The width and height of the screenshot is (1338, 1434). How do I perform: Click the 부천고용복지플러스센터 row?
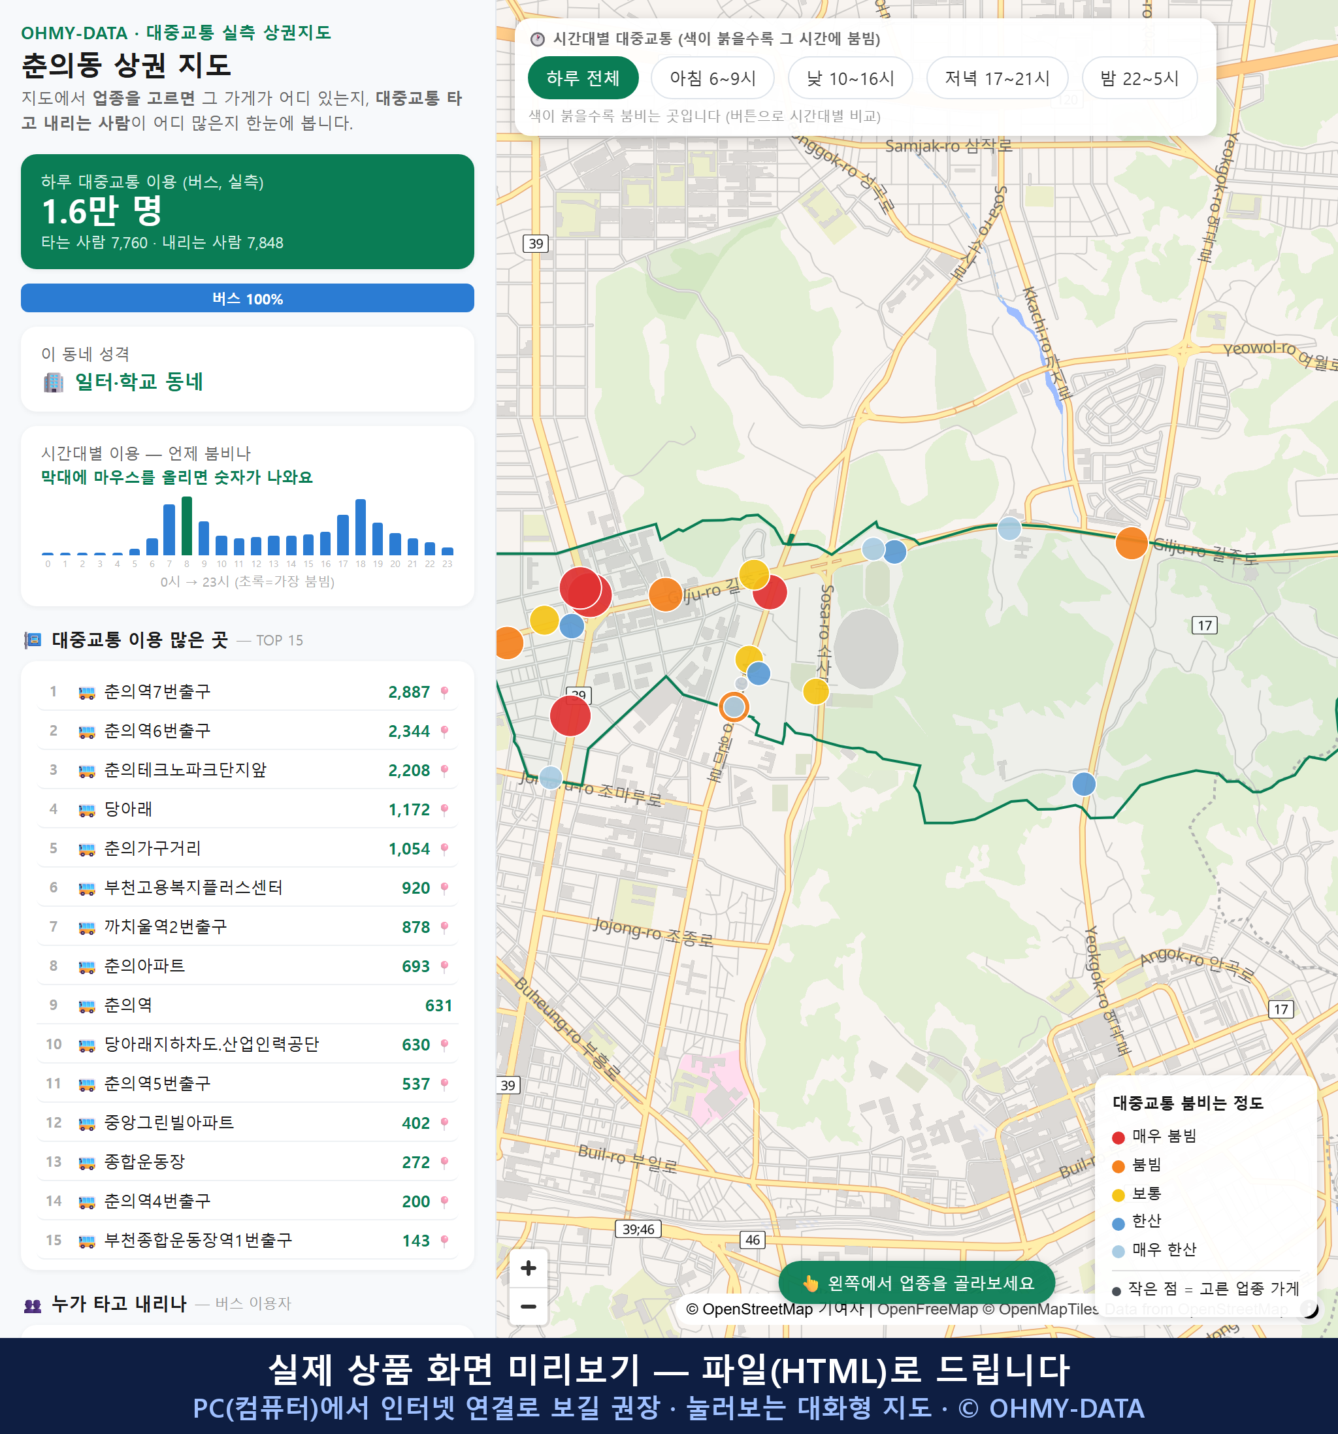pos(248,888)
